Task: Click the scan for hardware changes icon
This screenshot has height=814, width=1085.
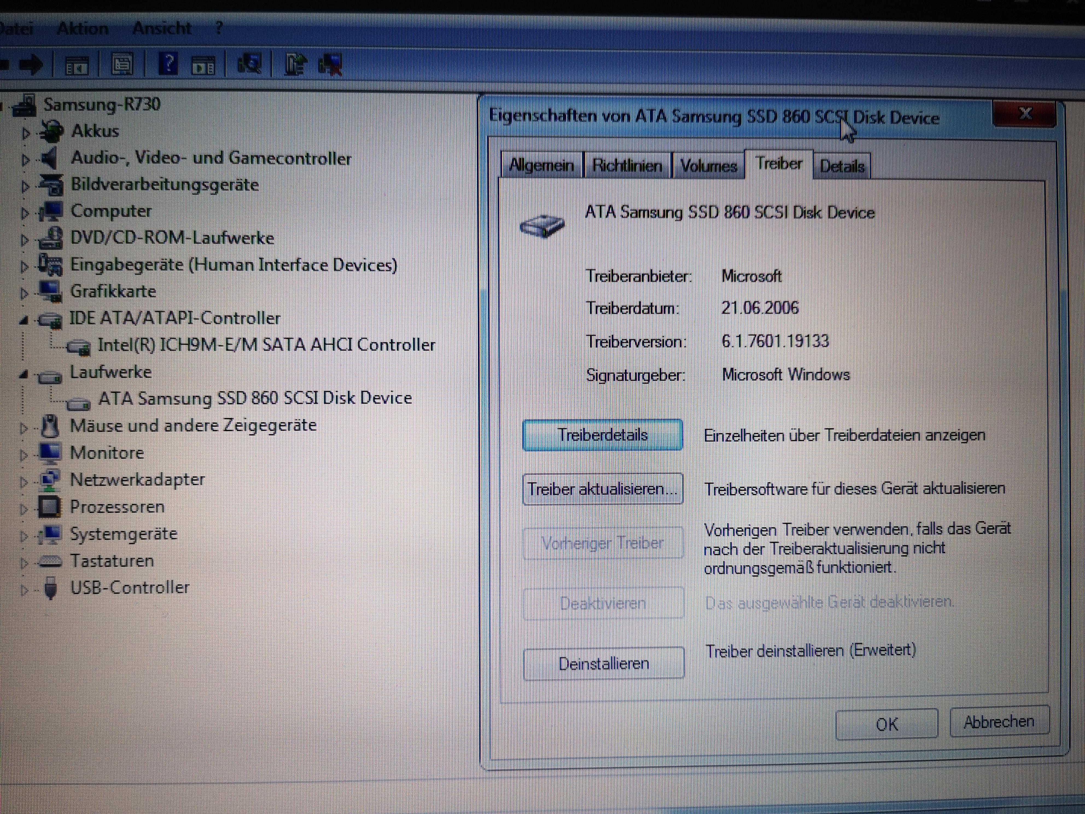Action: [x=249, y=64]
